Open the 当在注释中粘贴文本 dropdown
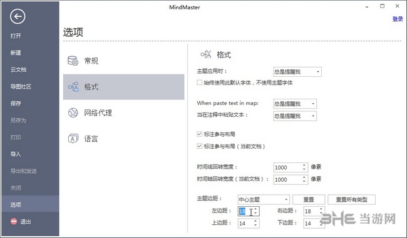 tap(295, 116)
